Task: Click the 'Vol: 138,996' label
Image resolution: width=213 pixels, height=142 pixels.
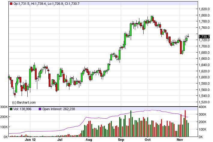Action: click(22, 109)
